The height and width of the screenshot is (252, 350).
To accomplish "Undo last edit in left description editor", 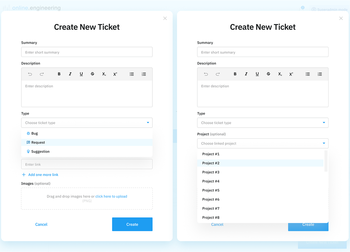I will [x=30, y=74].
